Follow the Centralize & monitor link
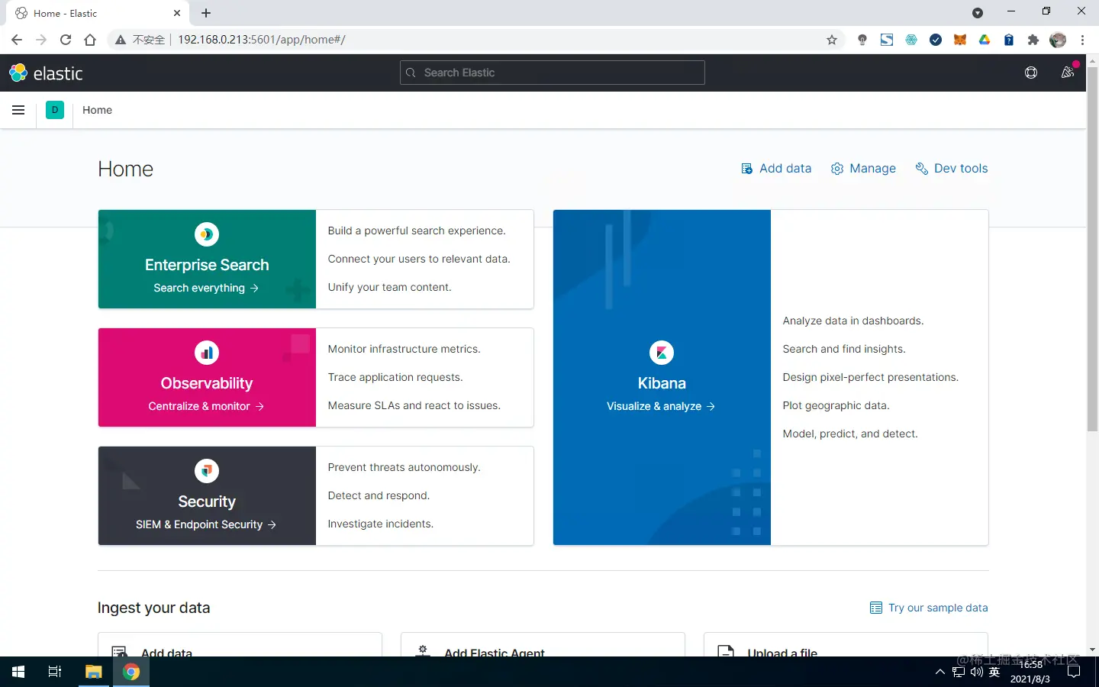Viewport: 1099px width, 687px height. click(206, 406)
